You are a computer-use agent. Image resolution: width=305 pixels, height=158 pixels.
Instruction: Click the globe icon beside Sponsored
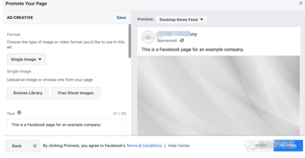182,40
